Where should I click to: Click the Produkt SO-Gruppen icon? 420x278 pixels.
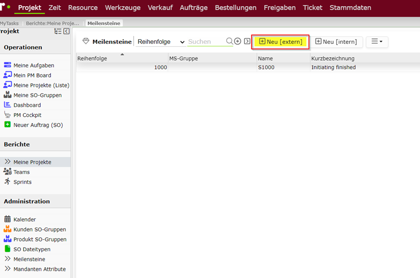[8, 239]
